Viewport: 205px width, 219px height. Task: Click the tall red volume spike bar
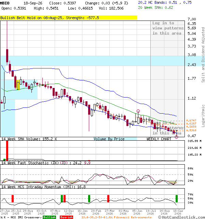pos(7,151)
